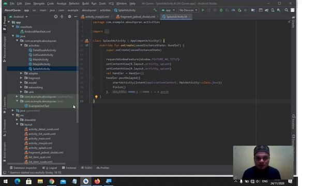The image size is (331, 186).
Task: Expand the java (generated) folder
Action: (13, 111)
